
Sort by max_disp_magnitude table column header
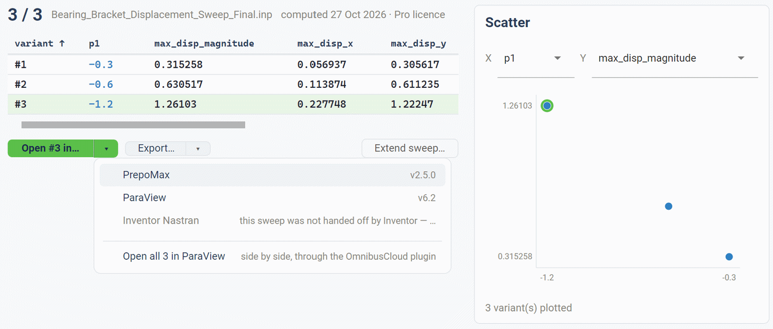click(204, 44)
